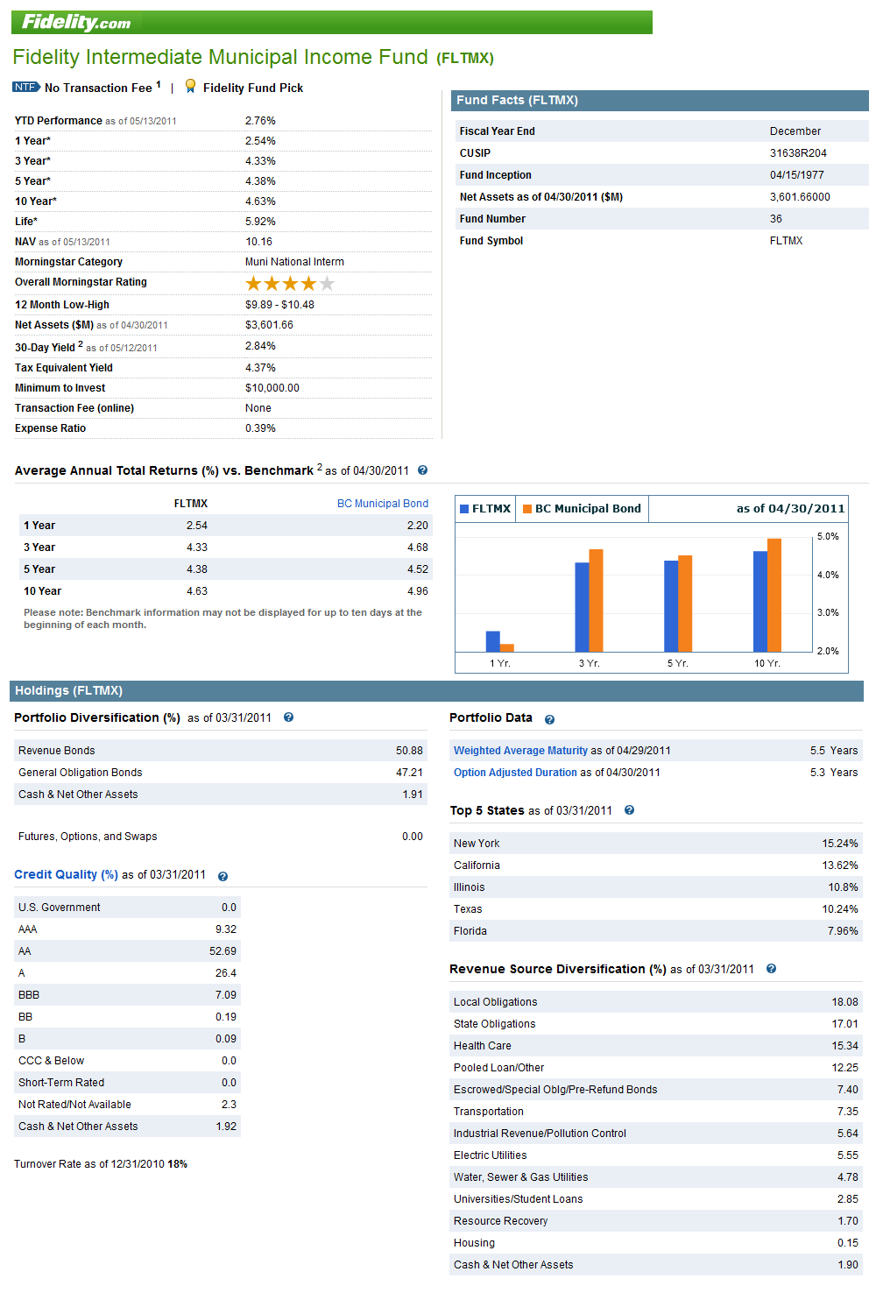Select the Fund Inception date 04/15/1977
The image size is (876, 1314).
click(x=797, y=175)
